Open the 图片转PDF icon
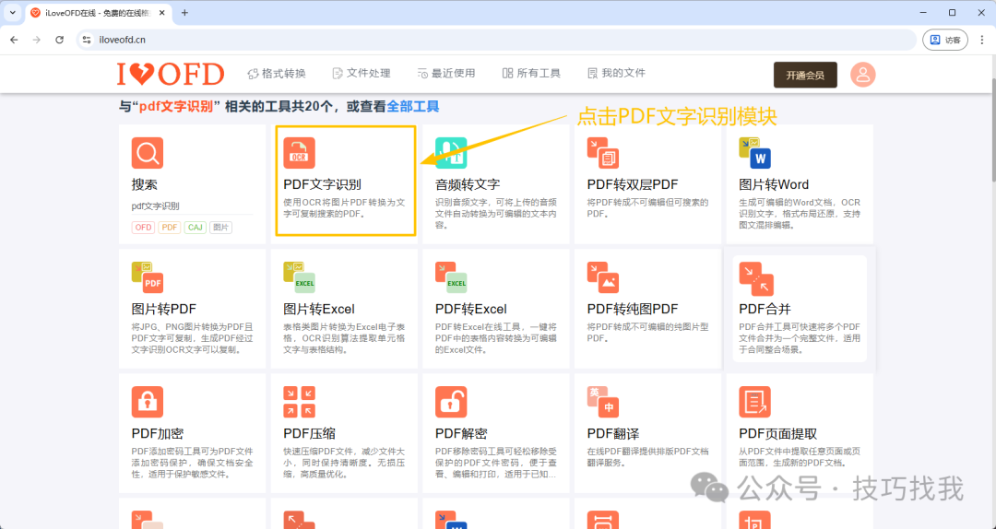Screen dimensions: 996x529 [148, 277]
